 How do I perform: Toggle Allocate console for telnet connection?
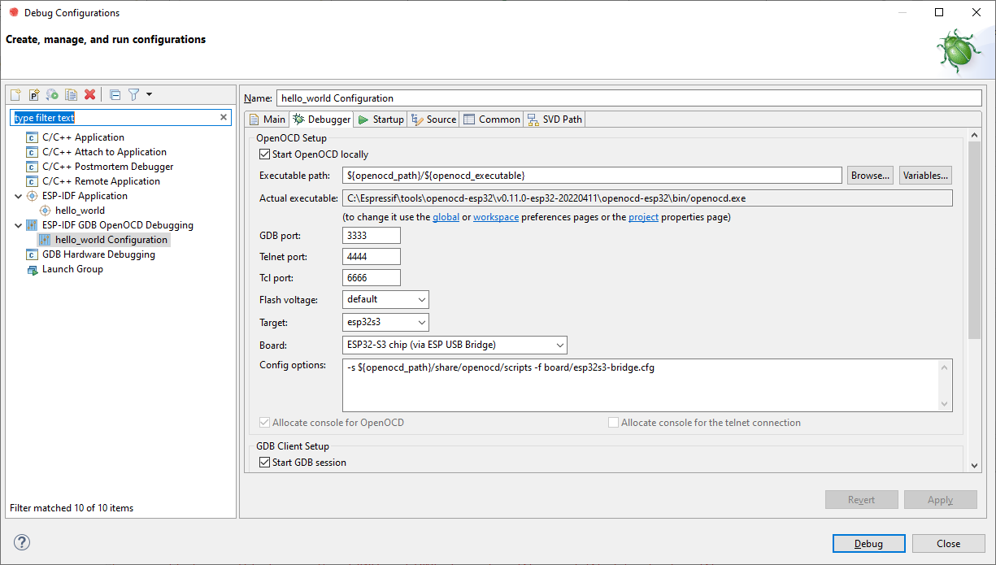614,423
